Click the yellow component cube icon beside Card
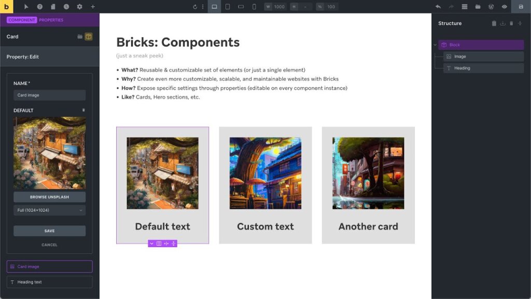 (89, 36)
